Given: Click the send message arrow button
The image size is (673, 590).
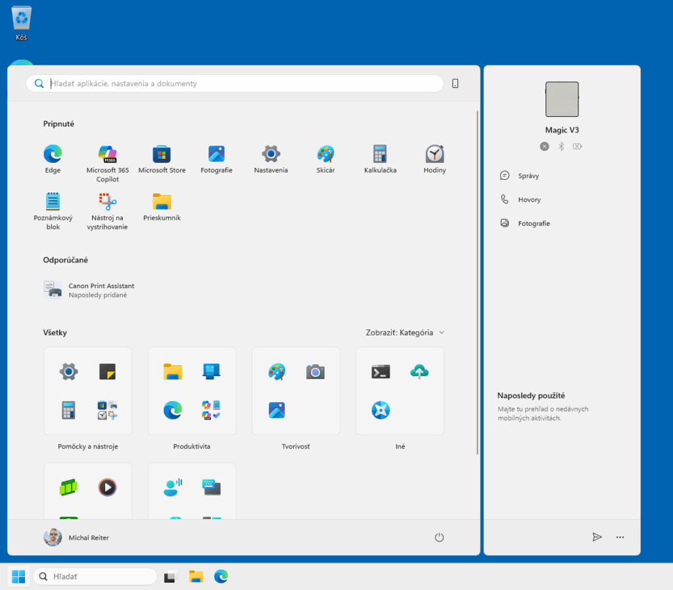Looking at the screenshot, I should click(597, 537).
